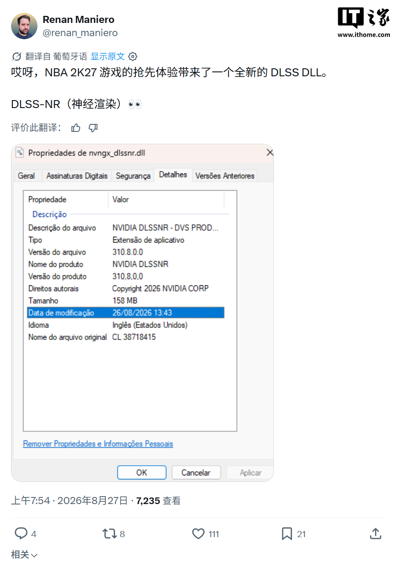The height and width of the screenshot is (568, 396).
Task: Click 显示原文 to show original text
Action: pos(108,56)
